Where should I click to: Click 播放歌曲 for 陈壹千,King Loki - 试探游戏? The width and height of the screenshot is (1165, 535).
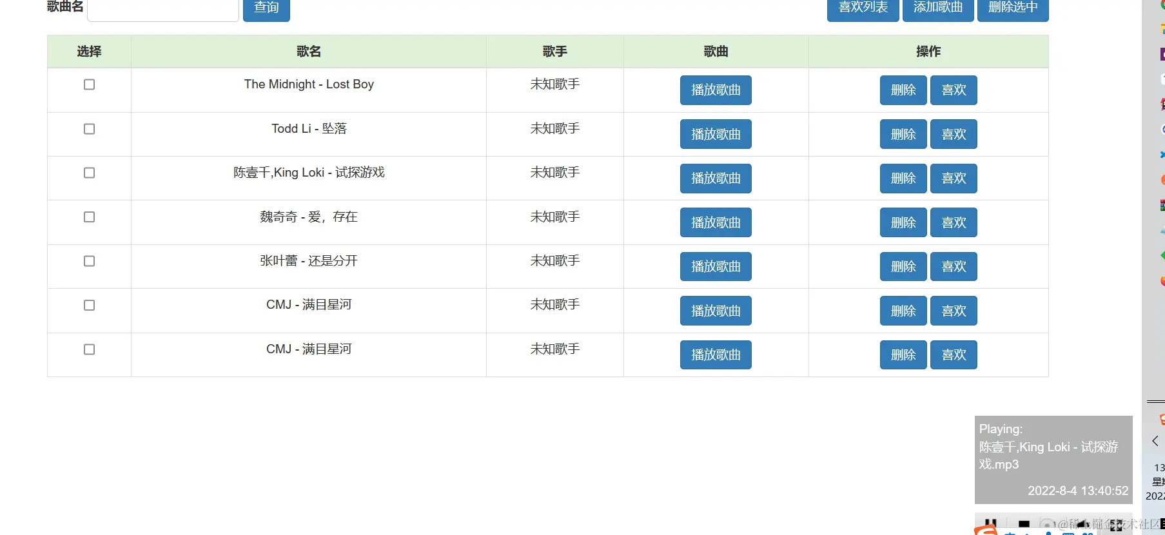(716, 179)
